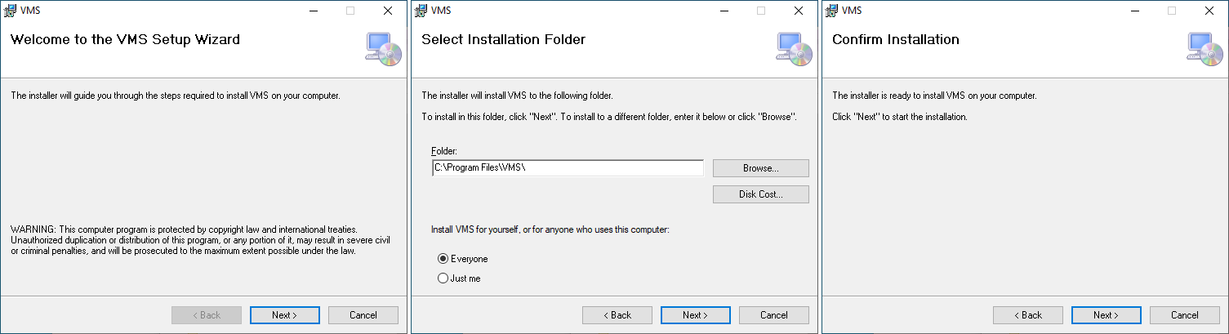This screenshot has width=1229, height=334.
Task: Click the computer and disc graphic beside Confirm Installation
Action: point(1205,48)
